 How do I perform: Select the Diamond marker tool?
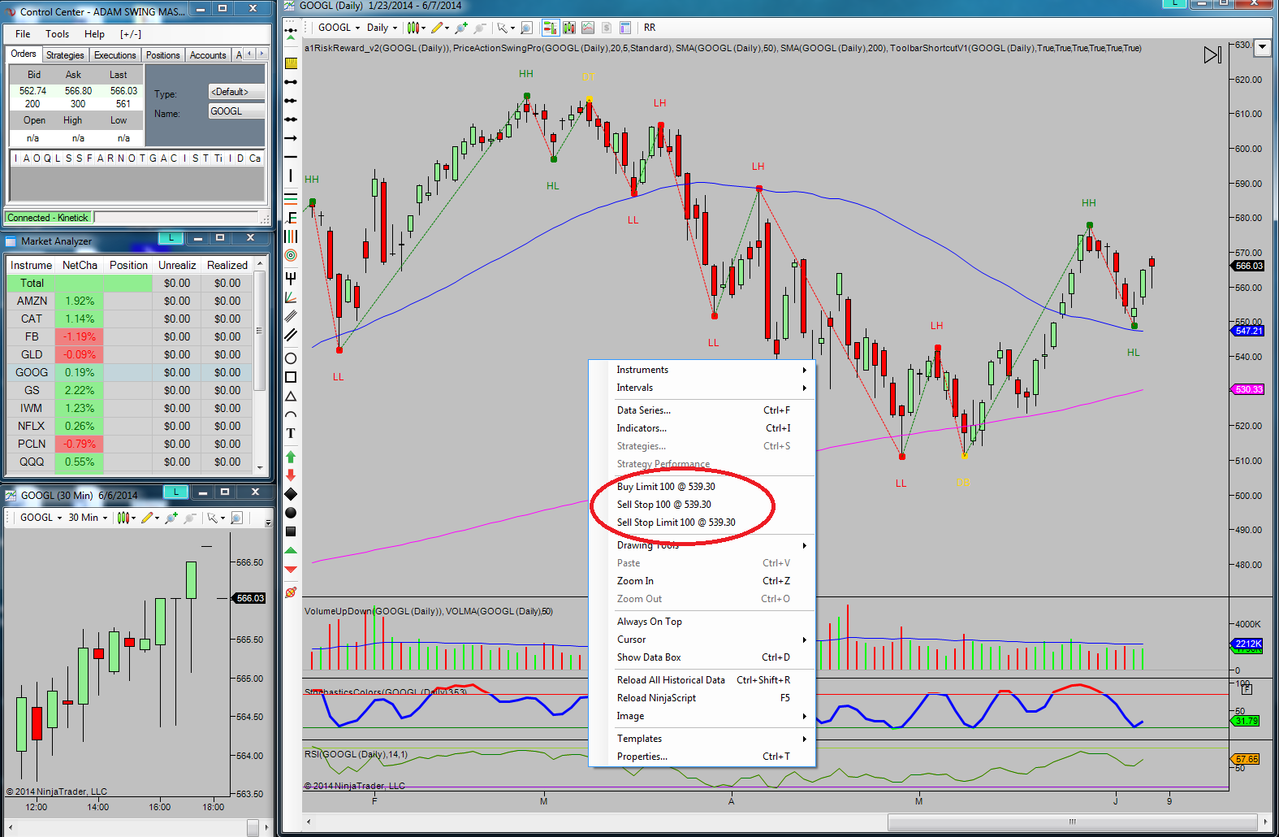pos(291,494)
